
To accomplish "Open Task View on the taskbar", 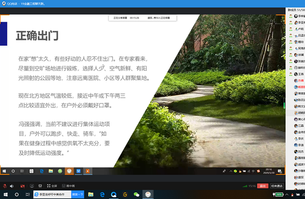I will pyautogui.click(x=28, y=194).
